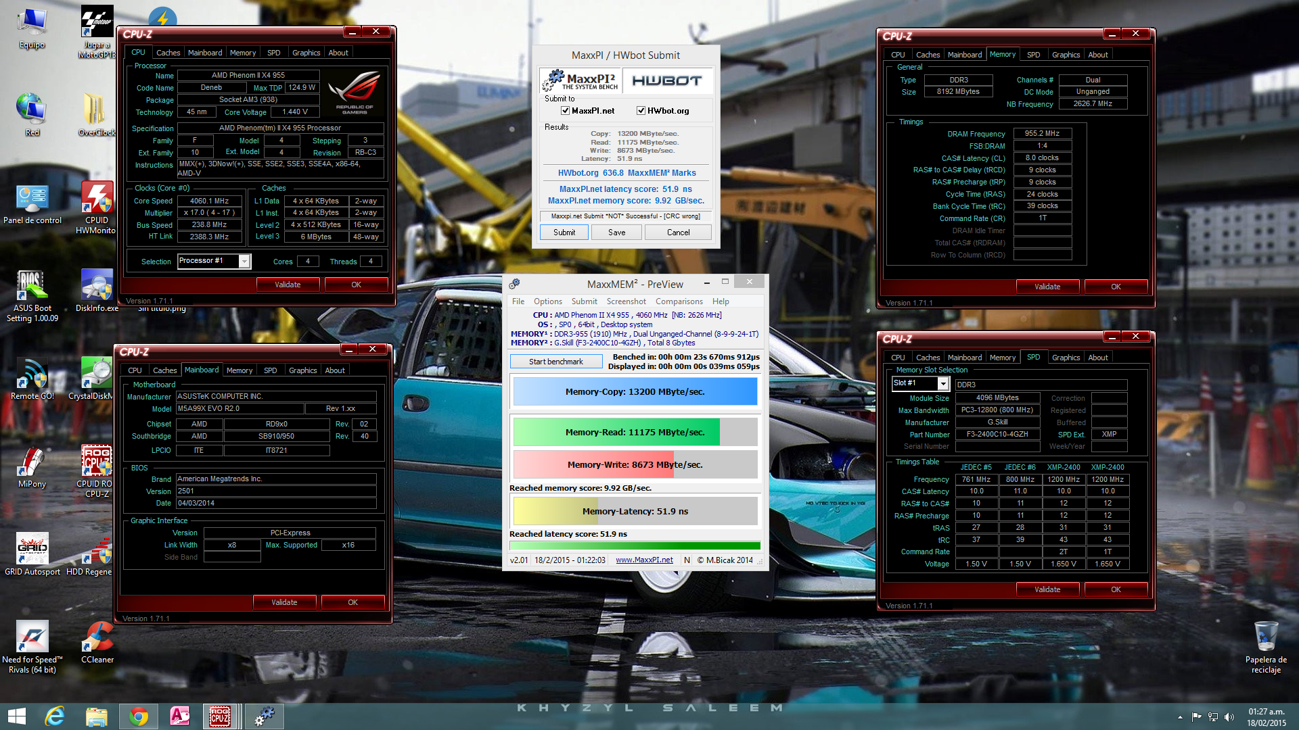Click Start benchmark in MaxxMEM
Viewport: 1299px width, 730px height.
point(556,362)
